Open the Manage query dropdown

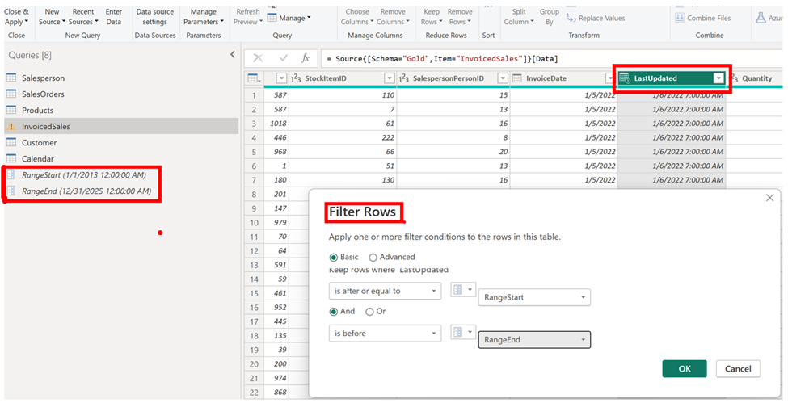click(289, 18)
